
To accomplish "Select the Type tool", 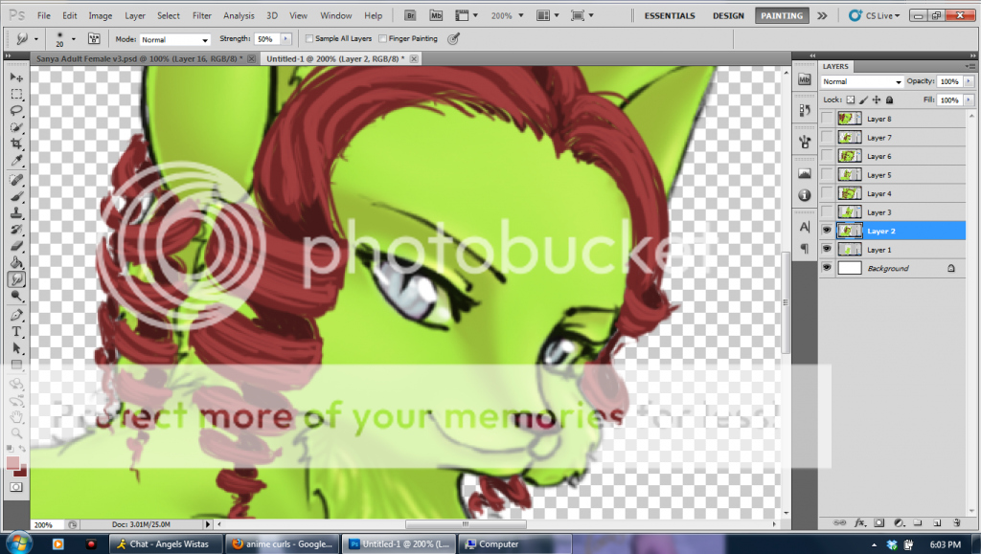I will (16, 331).
